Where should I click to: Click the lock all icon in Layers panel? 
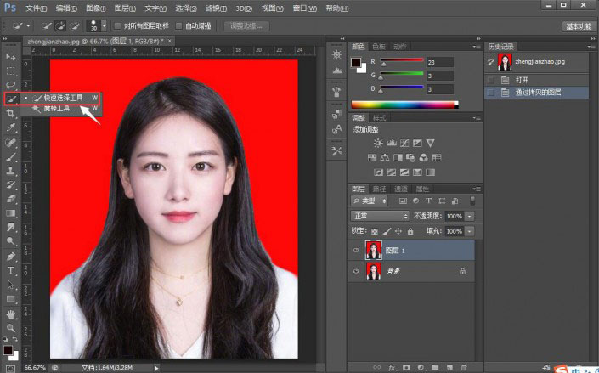pos(410,231)
